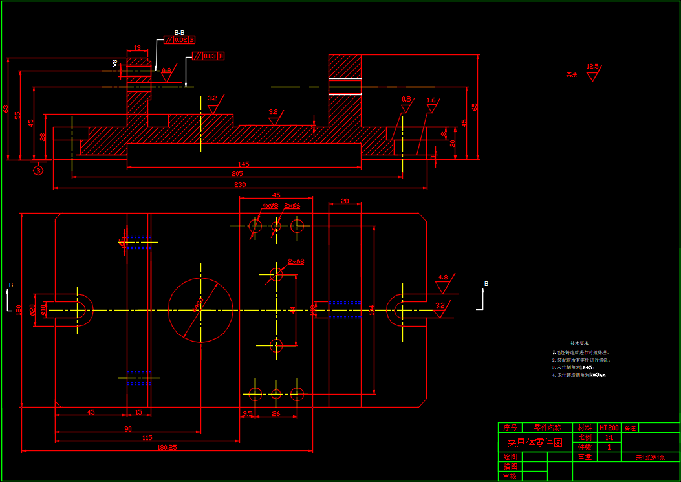Image resolution: width=681 pixels, height=482 pixels.
Task: Click the 230 overall length dimension
Action: coord(239,185)
